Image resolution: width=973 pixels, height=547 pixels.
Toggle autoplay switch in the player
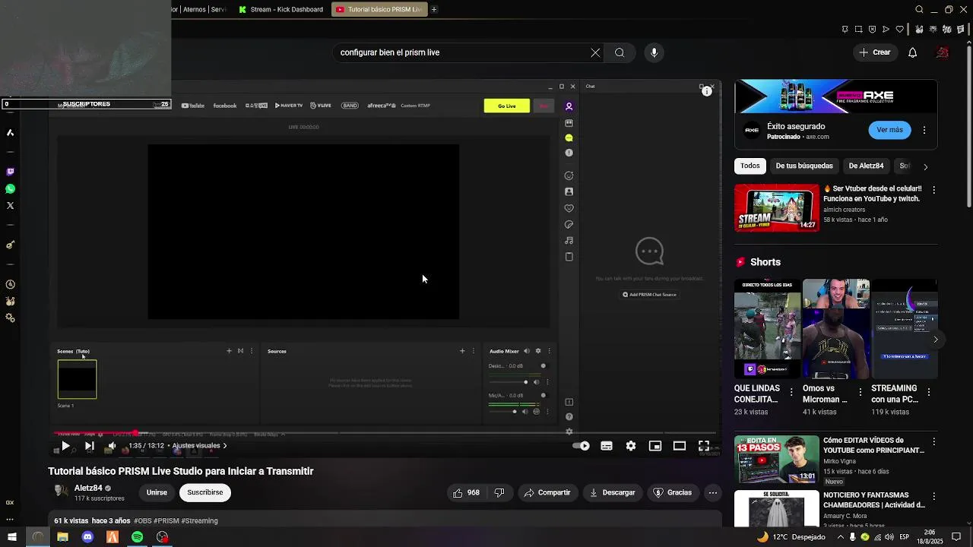582,446
